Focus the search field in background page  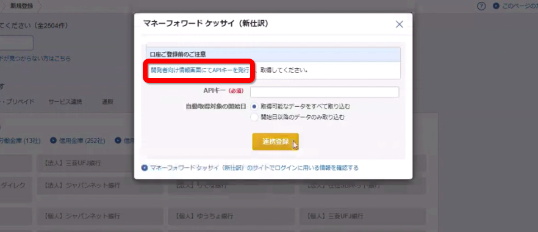coord(16,43)
